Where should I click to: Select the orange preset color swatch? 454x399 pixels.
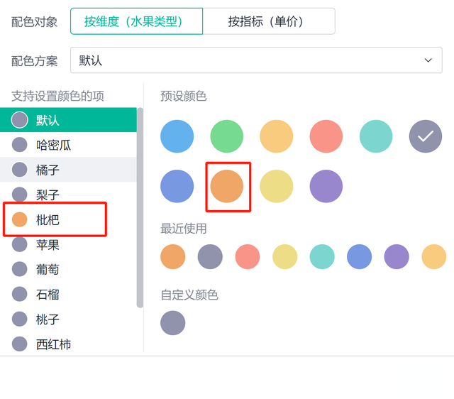[227, 186]
